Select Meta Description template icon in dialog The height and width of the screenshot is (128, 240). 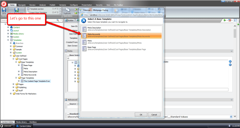point(84,29)
